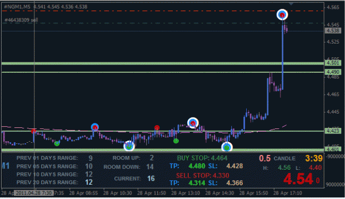Screen dimensions: 345x199
Task: Click the #NGM1,M5 symbol label
Action: [17, 7]
